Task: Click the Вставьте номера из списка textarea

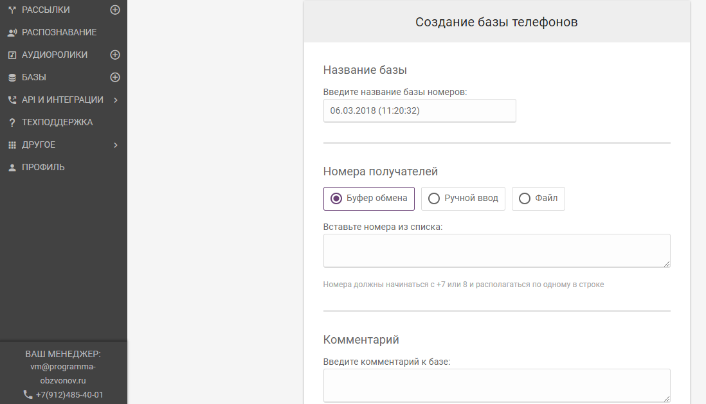Action: coord(496,250)
